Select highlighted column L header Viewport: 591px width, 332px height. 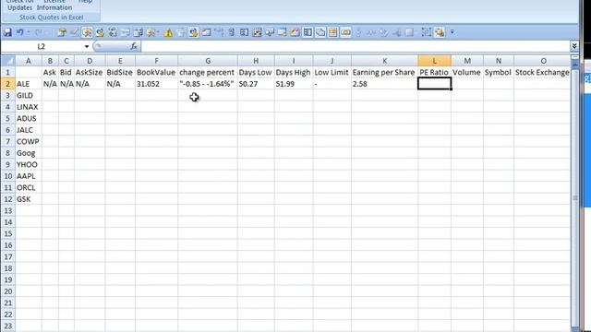(434, 61)
